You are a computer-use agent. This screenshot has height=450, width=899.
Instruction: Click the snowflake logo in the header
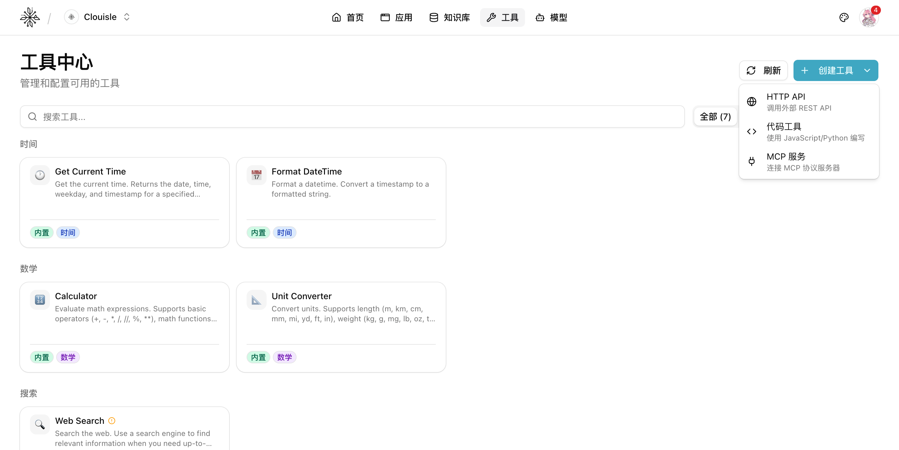coord(30,17)
